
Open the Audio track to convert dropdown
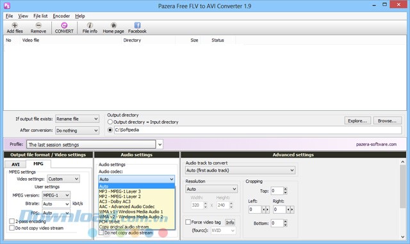240,170
